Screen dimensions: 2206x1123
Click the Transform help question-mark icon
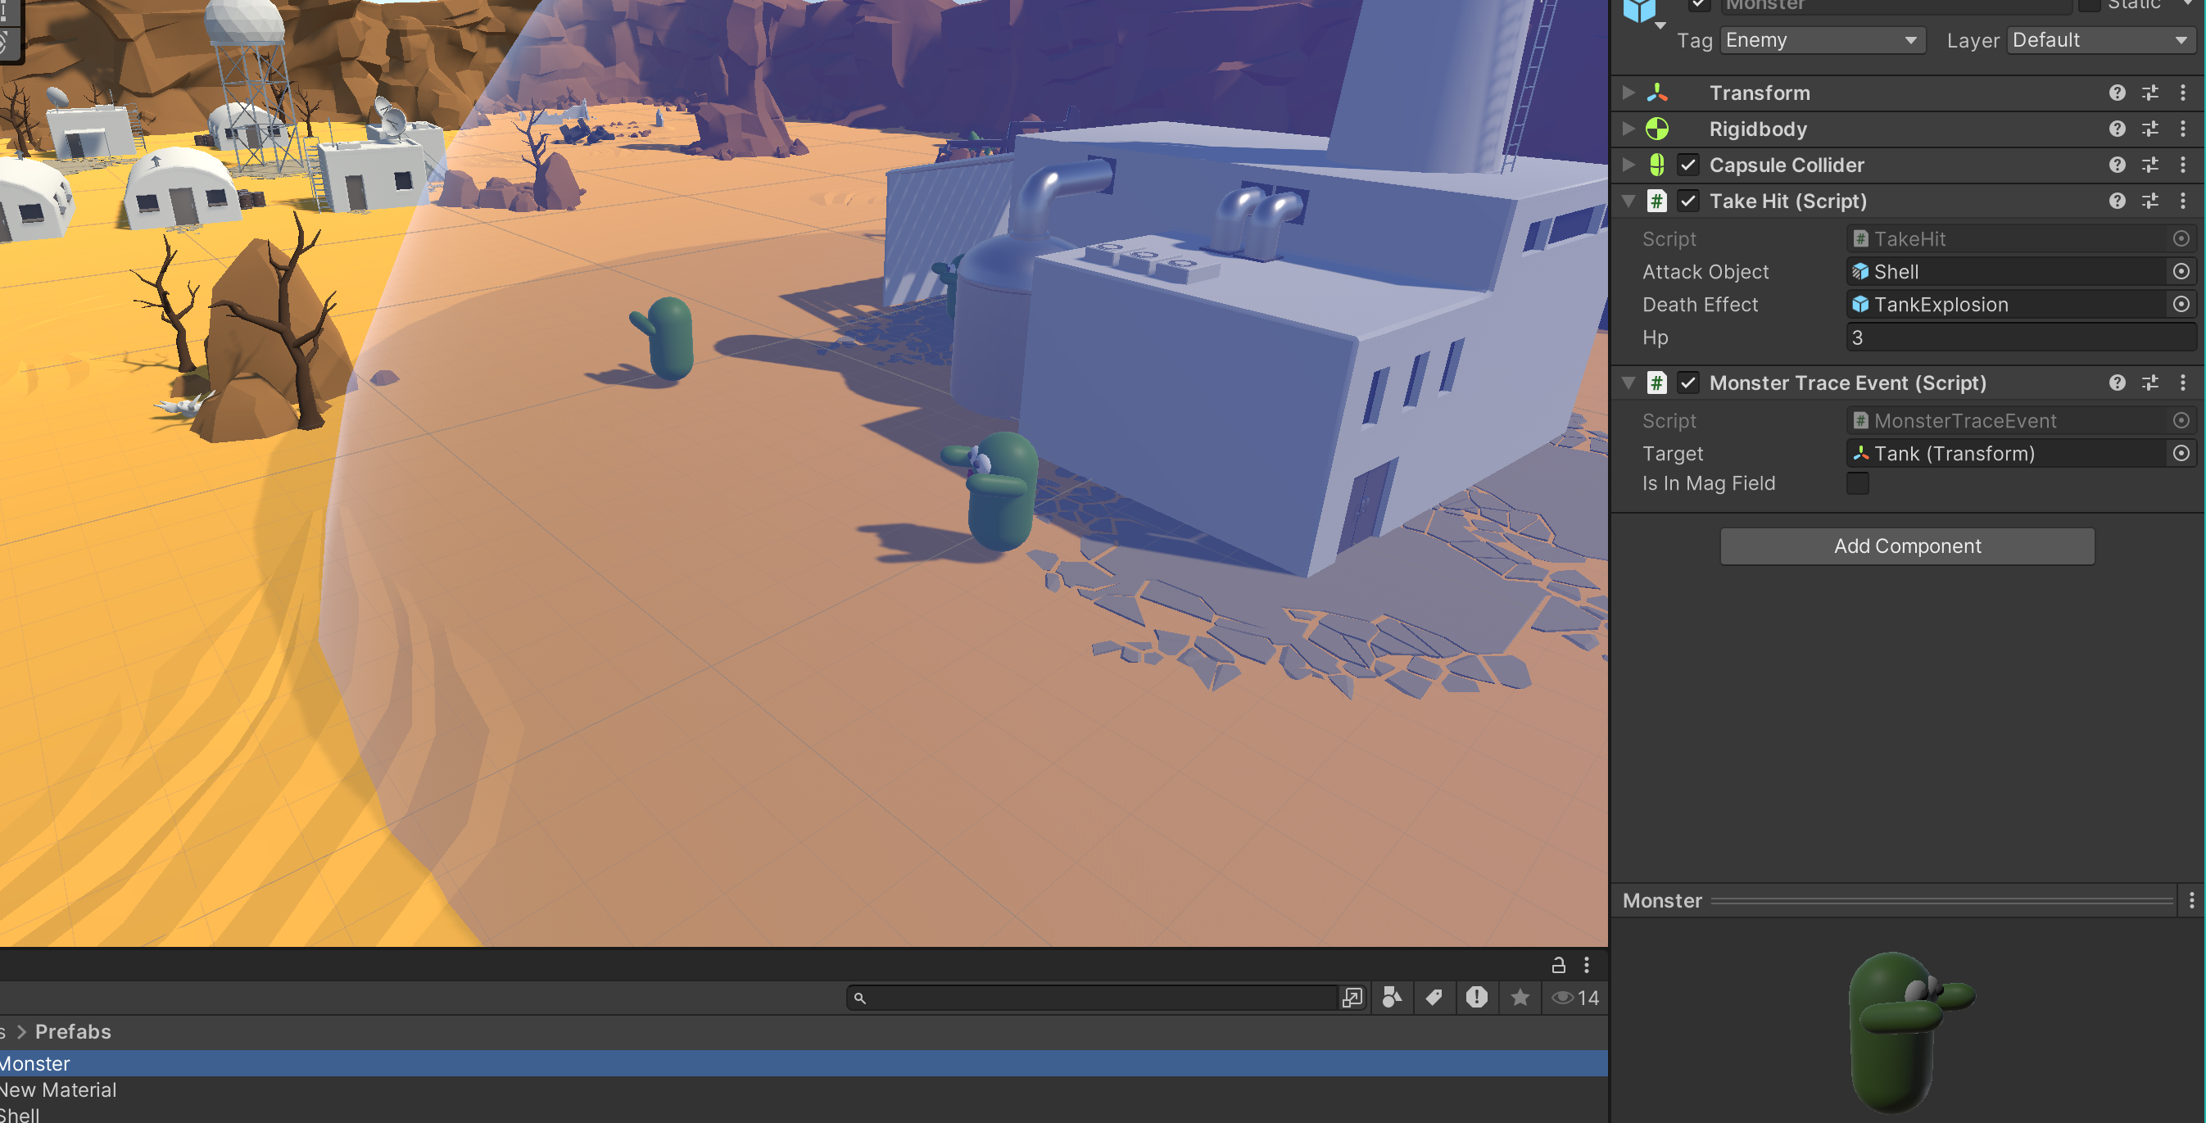2116,93
